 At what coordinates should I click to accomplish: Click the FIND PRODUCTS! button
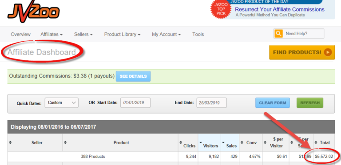[x=302, y=52]
